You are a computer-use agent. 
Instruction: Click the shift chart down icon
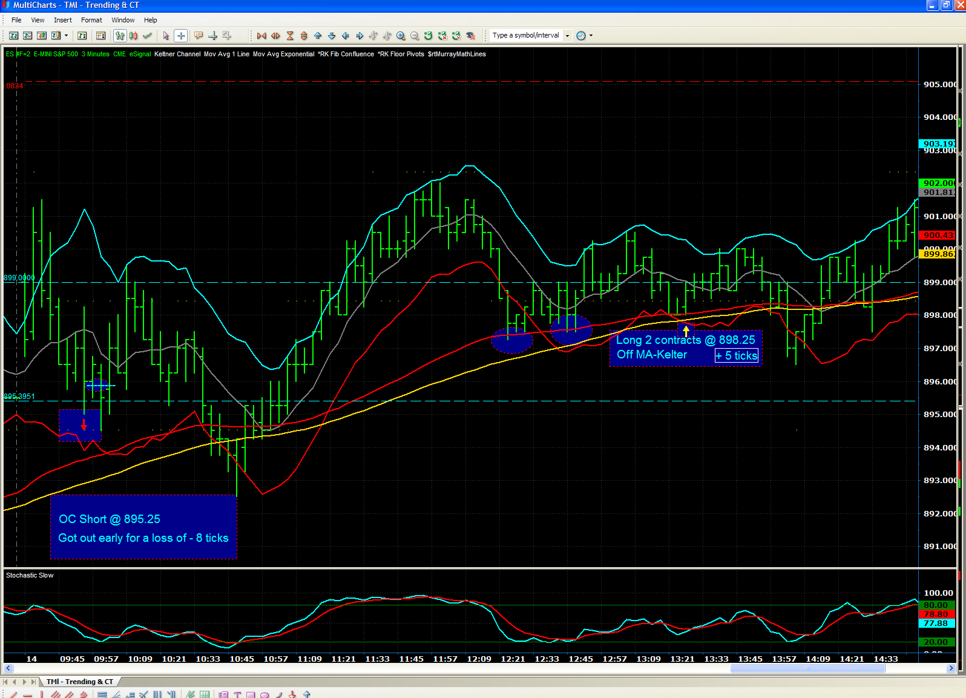coord(332,36)
